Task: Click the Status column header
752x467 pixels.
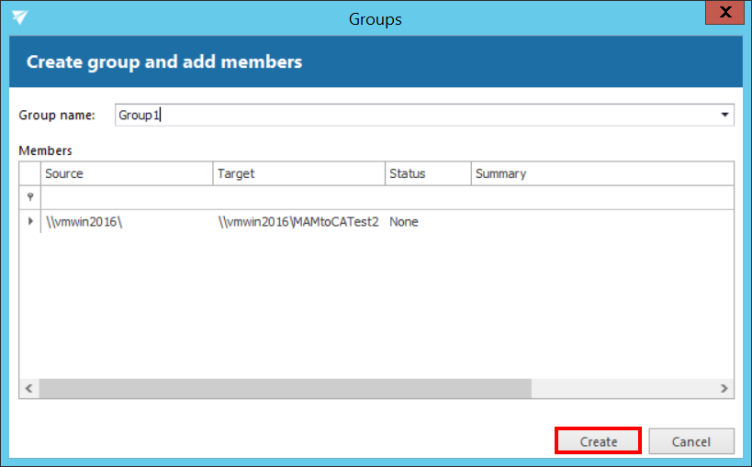Action: tap(428, 173)
